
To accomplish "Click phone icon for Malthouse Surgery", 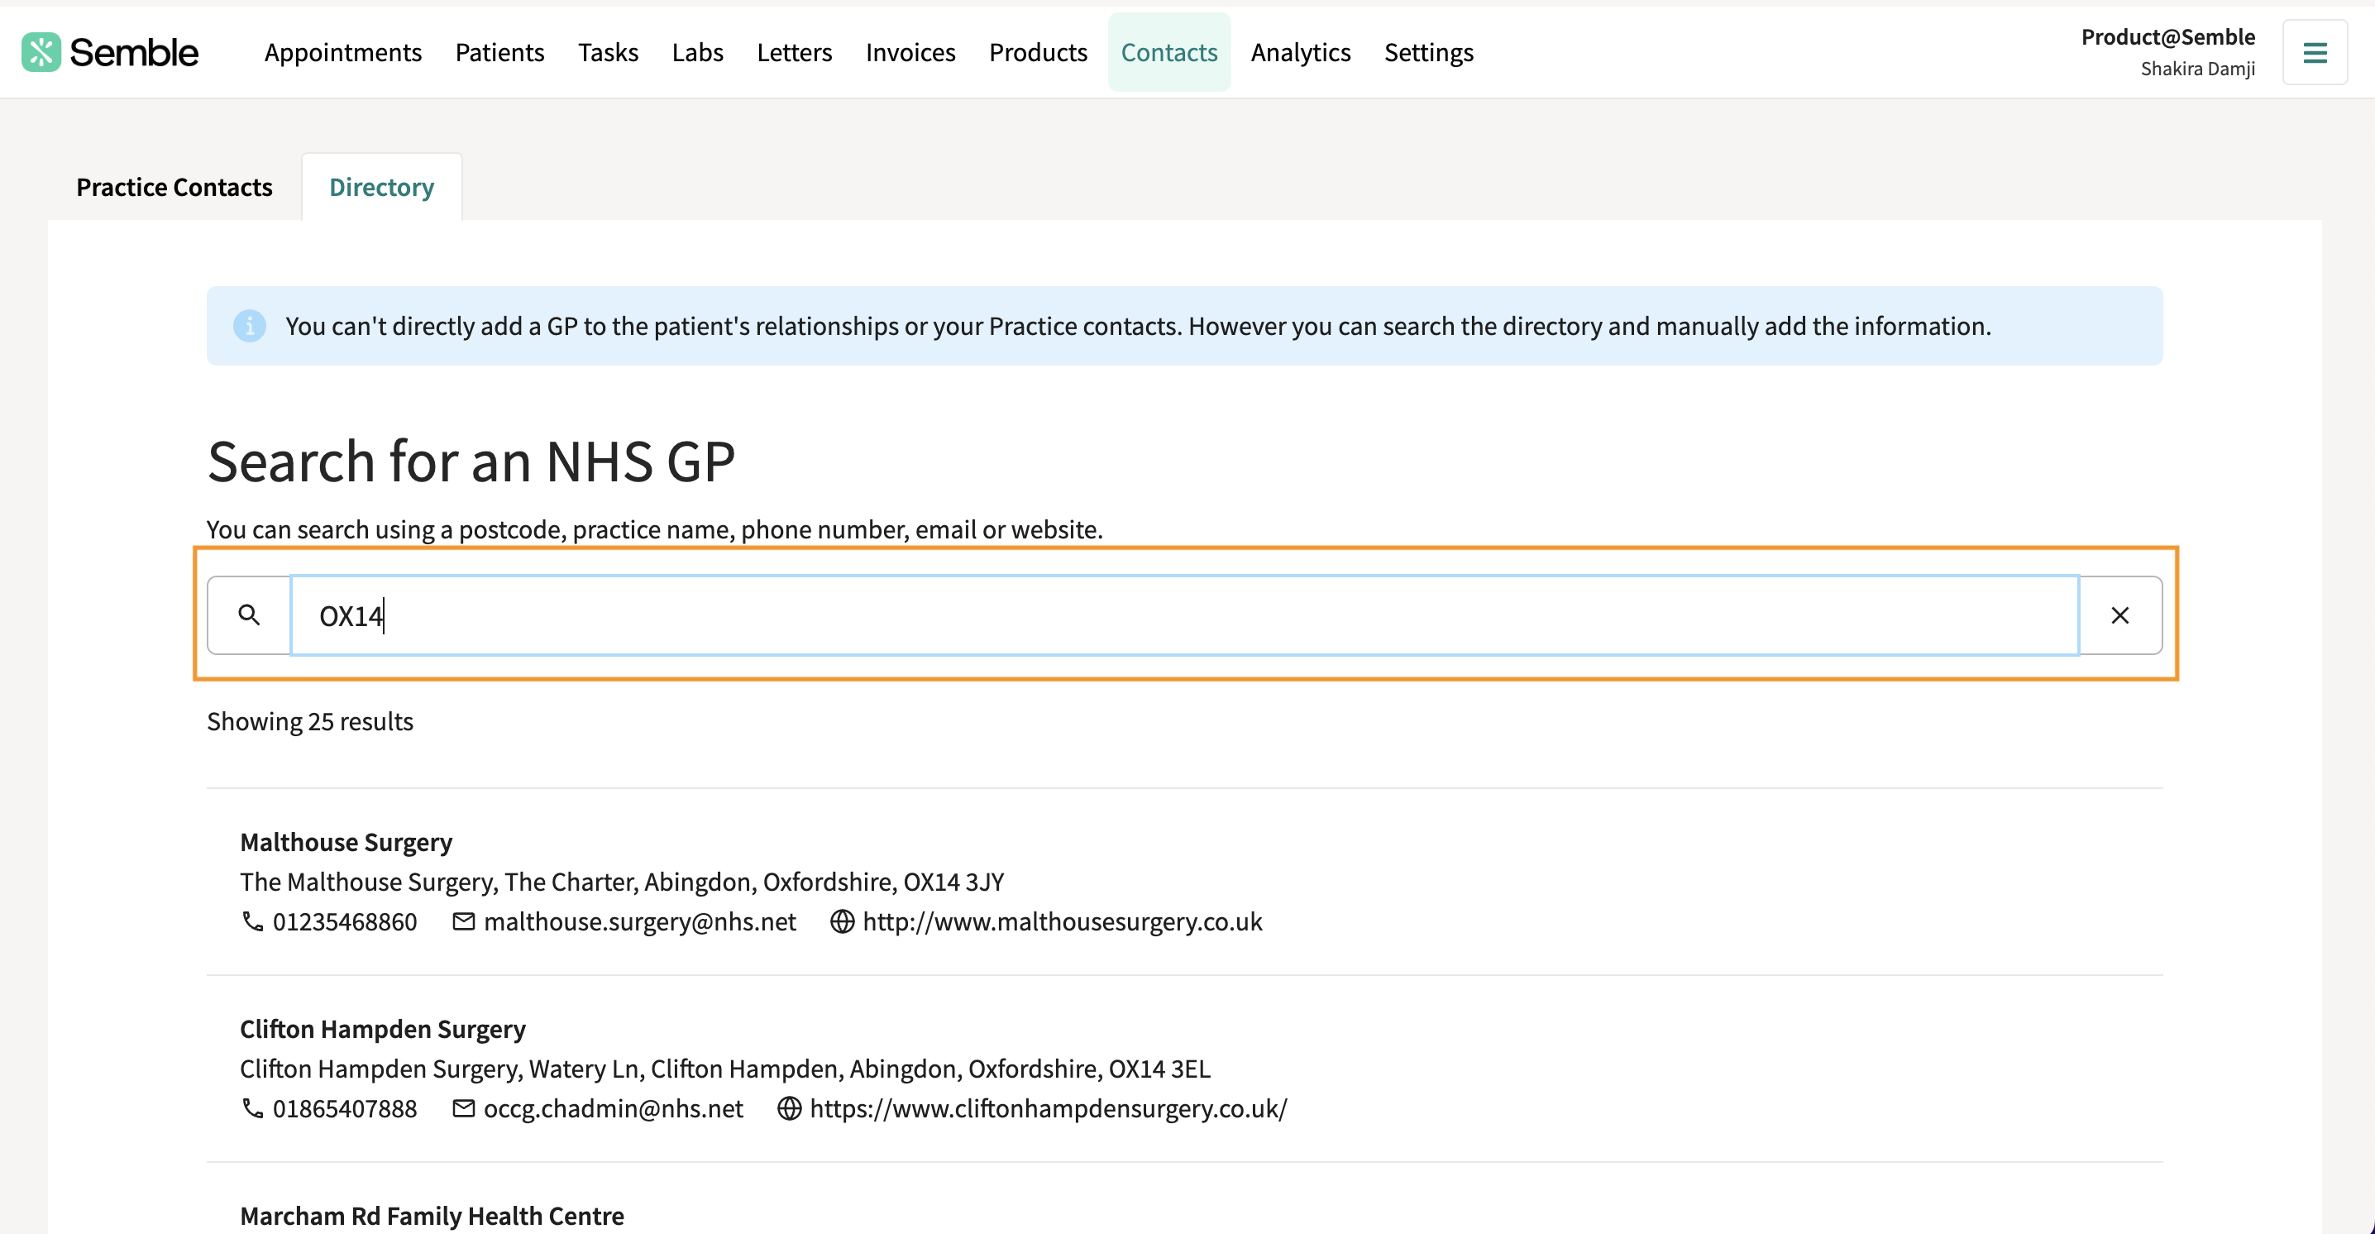I will (251, 921).
